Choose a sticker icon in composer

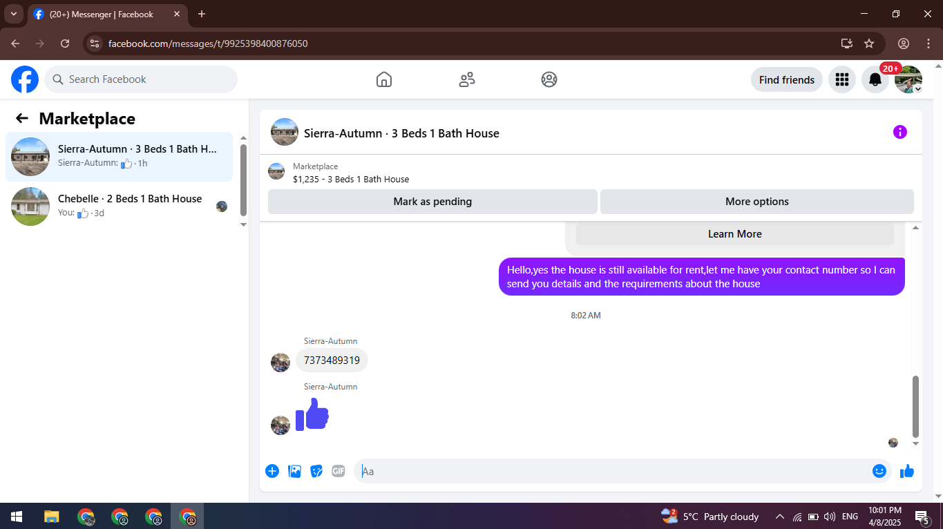316,471
